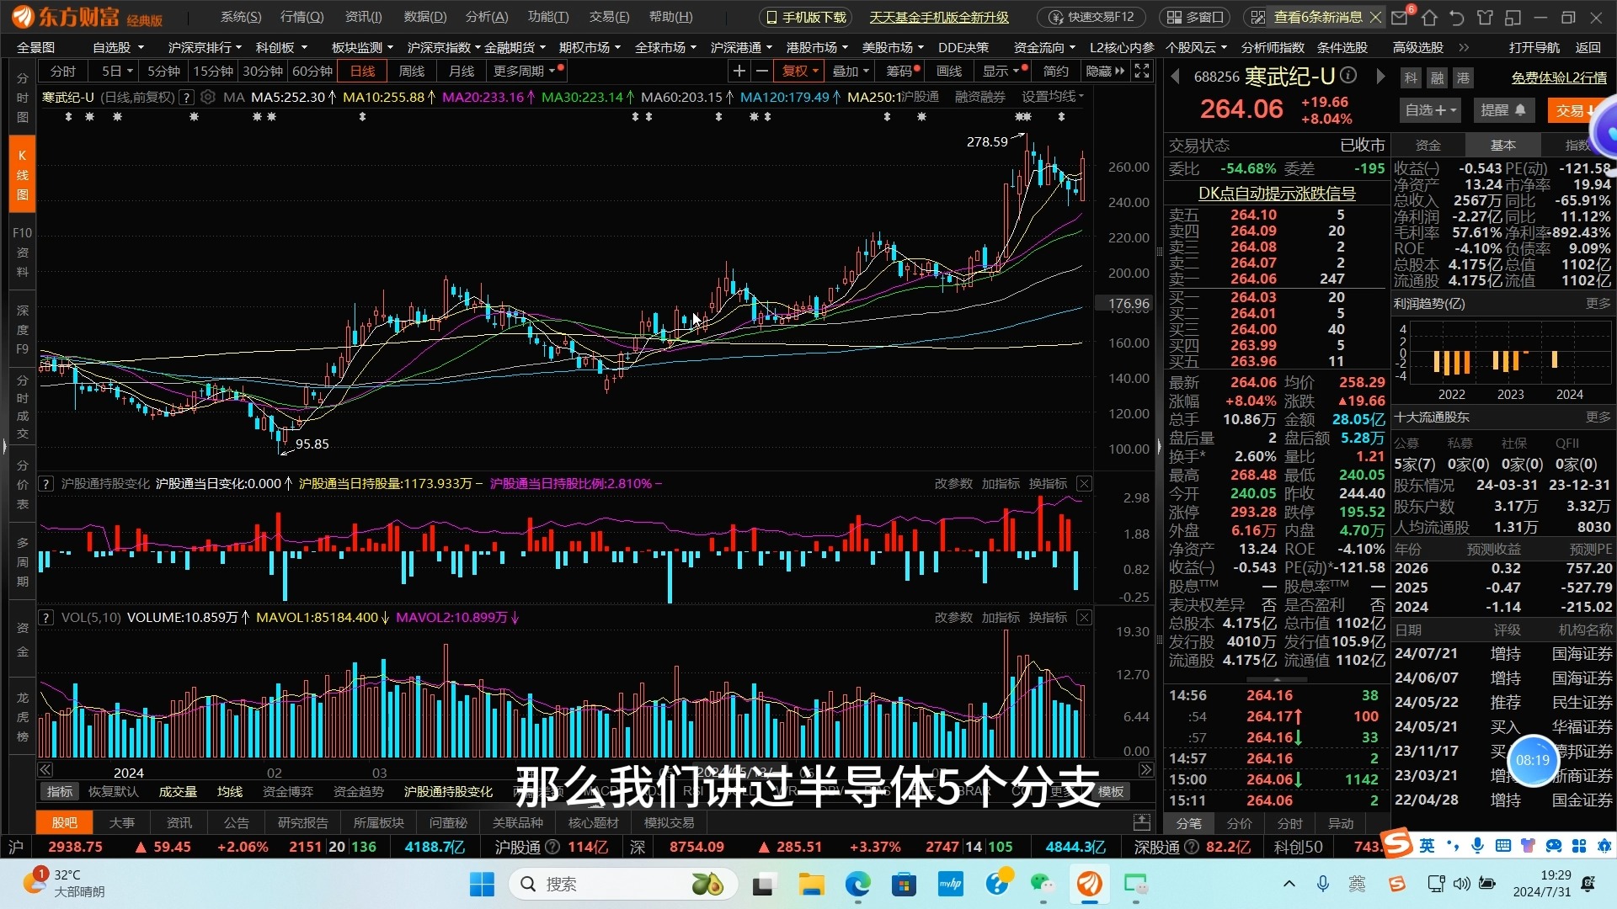Viewport: 1617px width, 909px height.
Task: Switch to 30分钟 chart period
Action: point(263,72)
